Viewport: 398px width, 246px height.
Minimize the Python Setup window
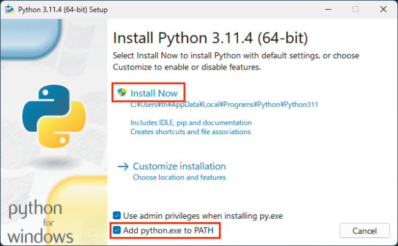click(328, 9)
